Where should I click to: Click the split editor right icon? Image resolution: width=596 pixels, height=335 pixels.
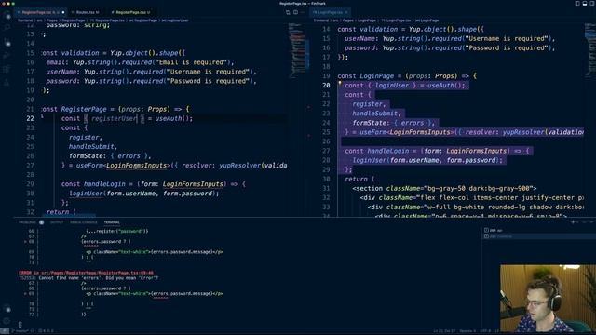click(295, 12)
